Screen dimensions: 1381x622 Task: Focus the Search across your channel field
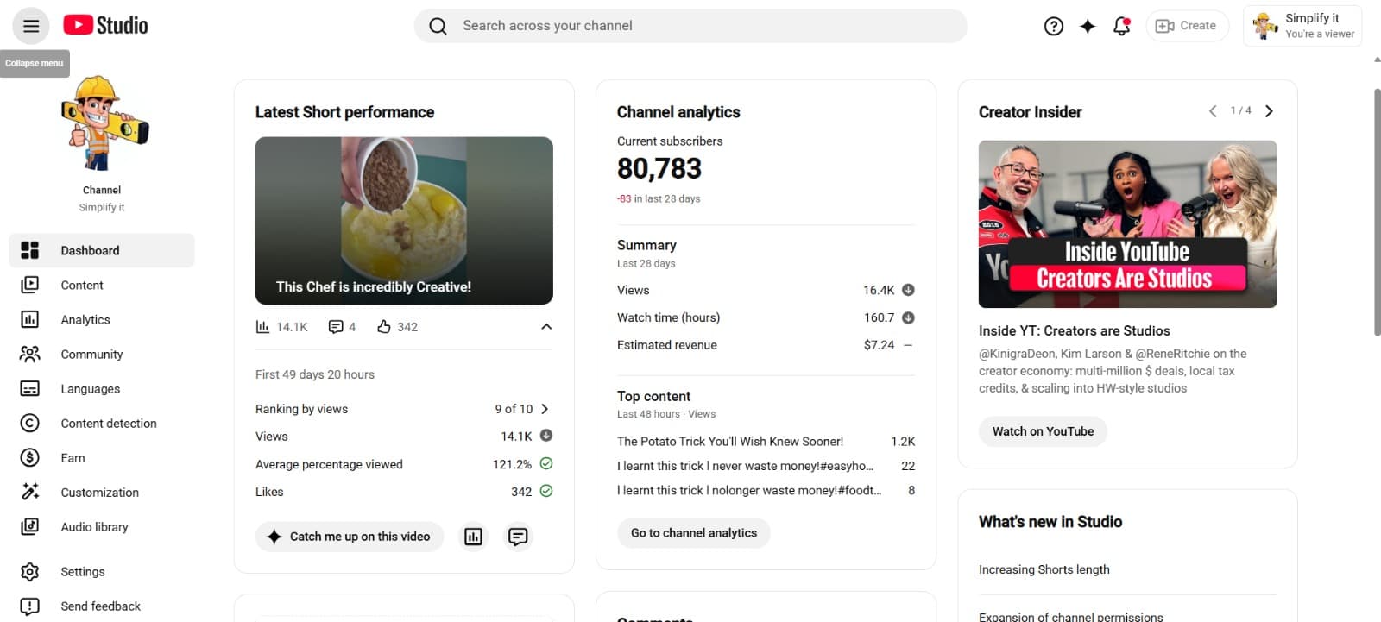pyautogui.click(x=690, y=26)
